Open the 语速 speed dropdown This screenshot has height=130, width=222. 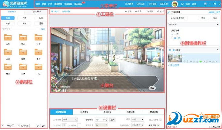click(x=138, y=120)
